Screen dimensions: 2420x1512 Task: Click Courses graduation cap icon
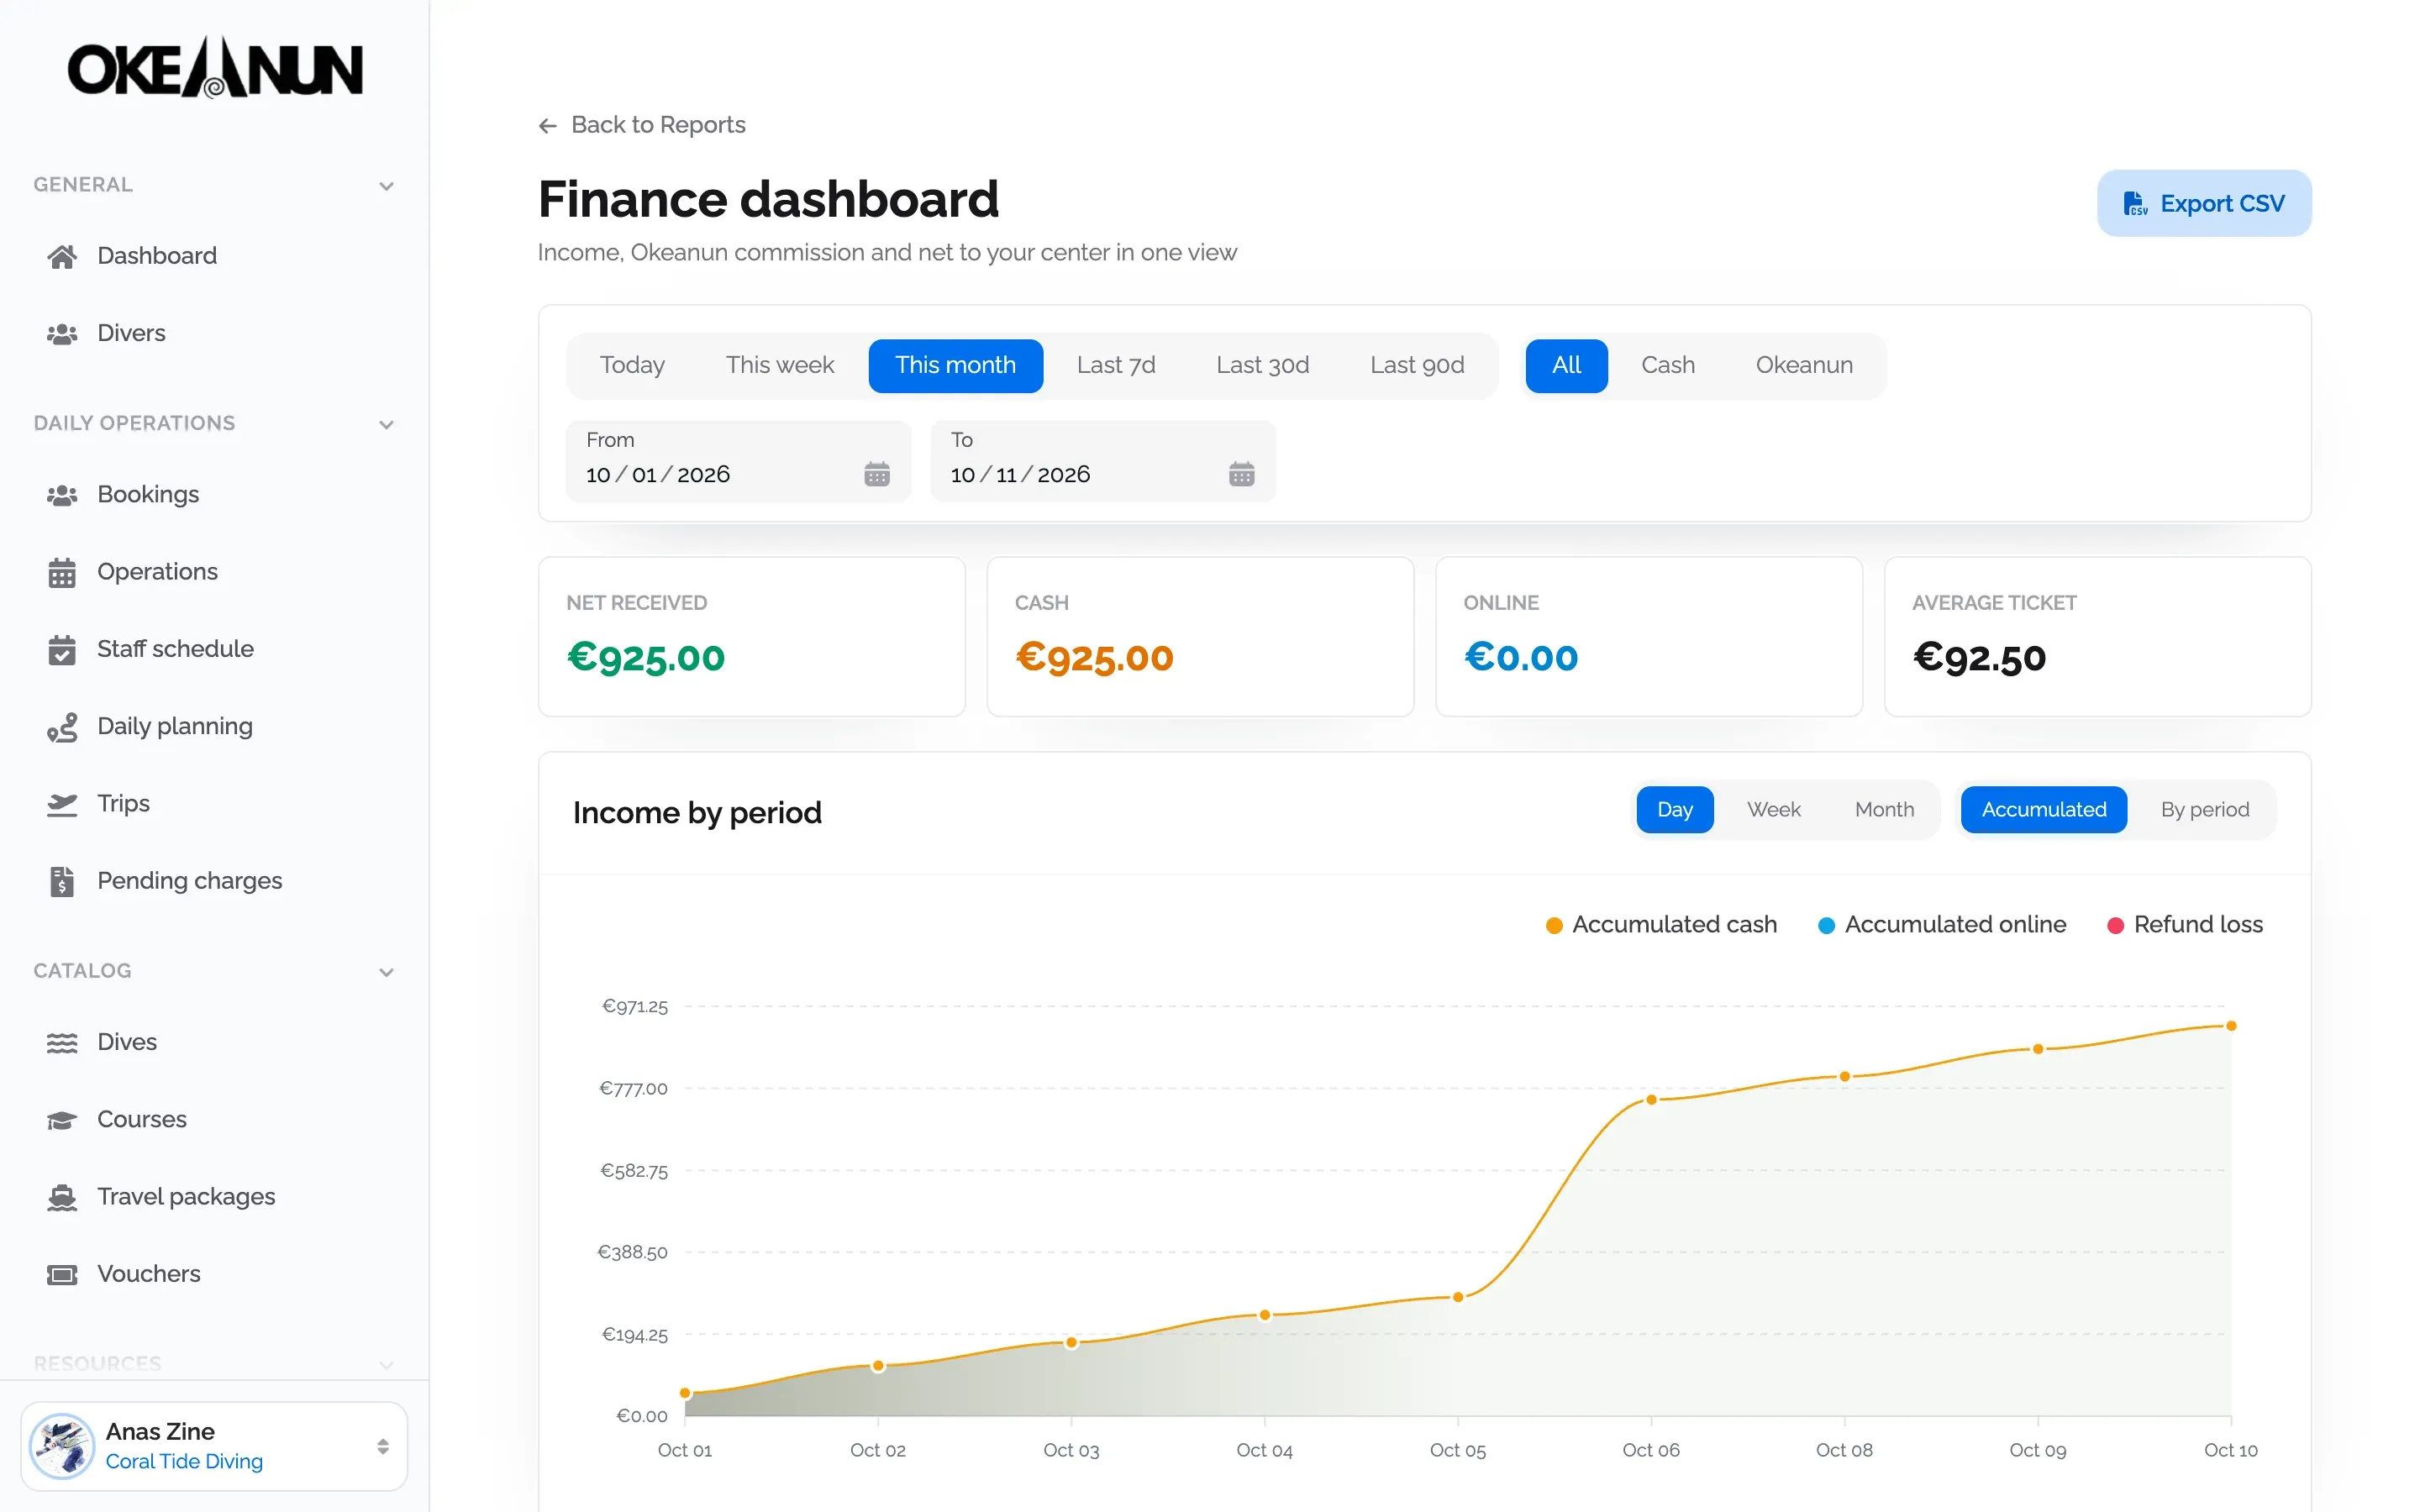point(62,1120)
